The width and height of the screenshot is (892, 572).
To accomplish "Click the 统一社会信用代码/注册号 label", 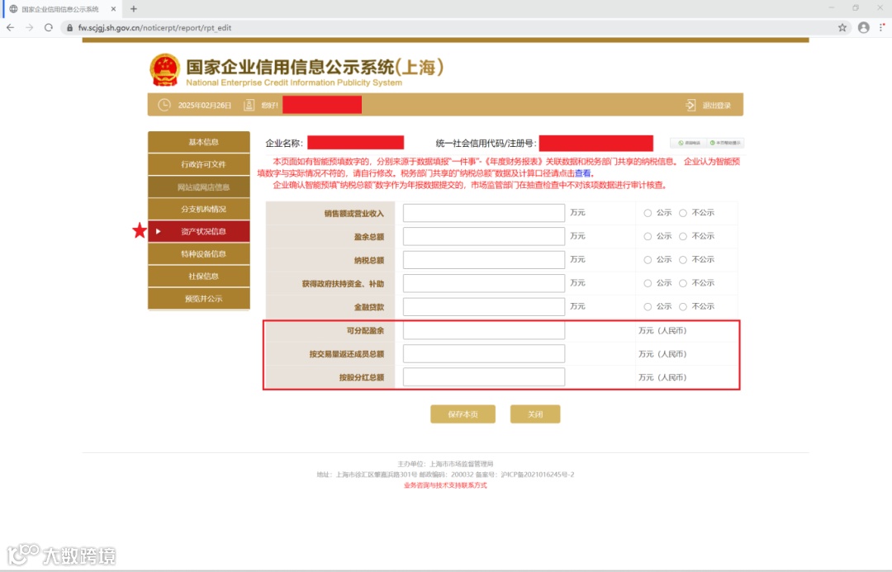I will pos(486,144).
